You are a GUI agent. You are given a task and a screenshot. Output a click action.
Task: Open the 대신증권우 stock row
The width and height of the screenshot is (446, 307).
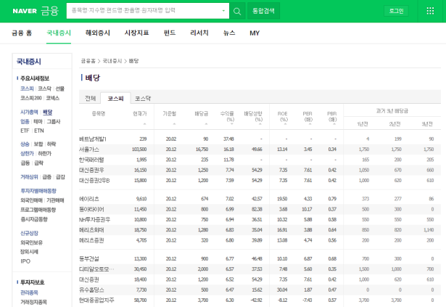click(91, 170)
